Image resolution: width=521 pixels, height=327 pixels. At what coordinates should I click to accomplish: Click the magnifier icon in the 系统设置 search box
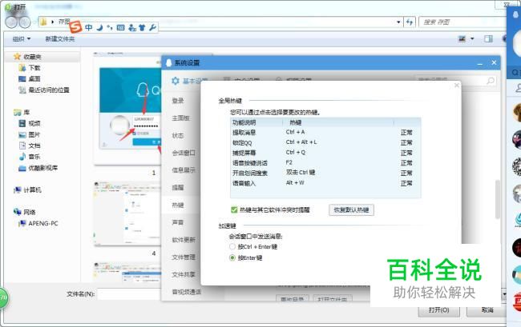(x=491, y=81)
